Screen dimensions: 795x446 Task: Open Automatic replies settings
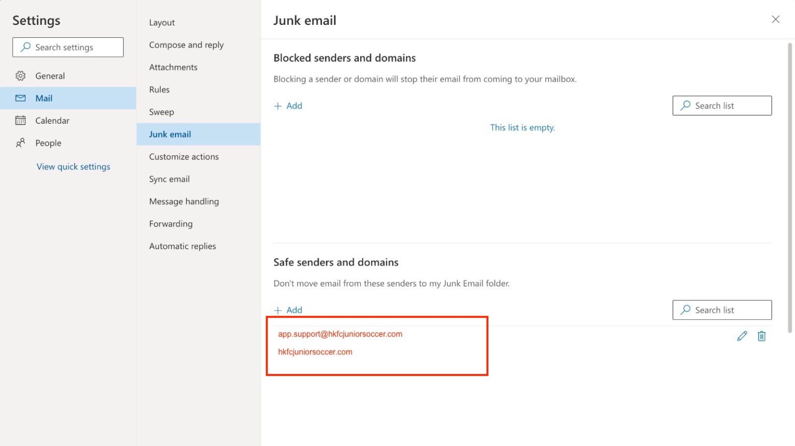183,246
